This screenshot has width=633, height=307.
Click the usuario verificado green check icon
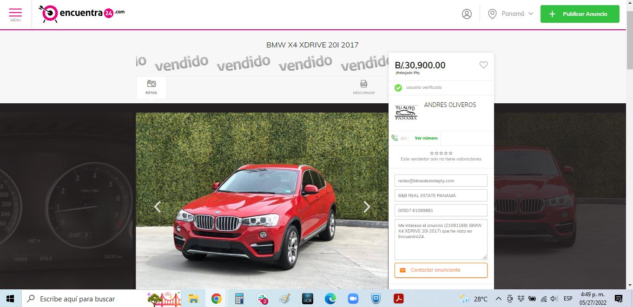point(398,87)
